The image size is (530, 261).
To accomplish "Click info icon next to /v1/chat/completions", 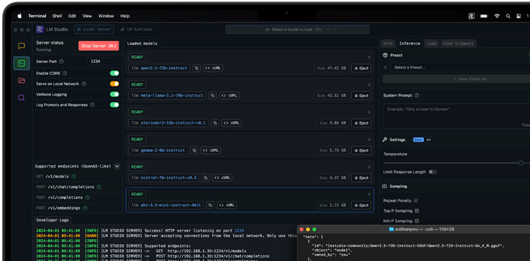I will tap(99, 187).
